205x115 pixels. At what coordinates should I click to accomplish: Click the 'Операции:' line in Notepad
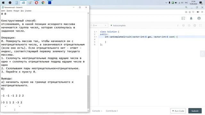tap(8, 38)
